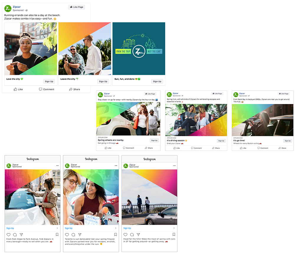The width and height of the screenshot is (295, 257).
Task: Send the Toronto ad via the share icon
Action: click(80, 235)
